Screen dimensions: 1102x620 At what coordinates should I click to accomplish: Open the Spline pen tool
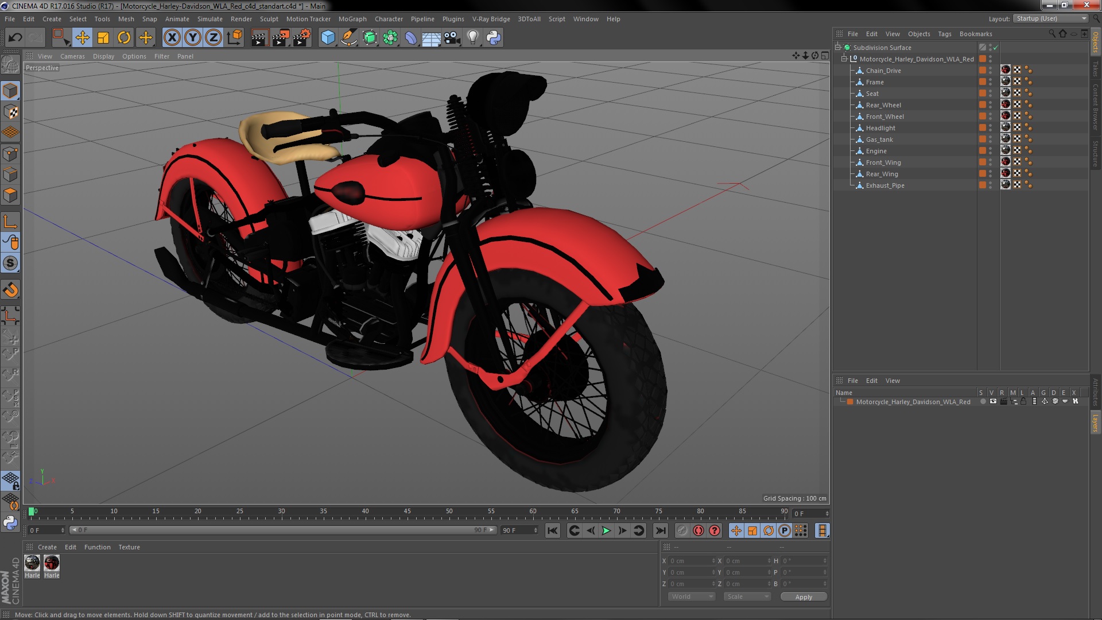pyautogui.click(x=348, y=38)
